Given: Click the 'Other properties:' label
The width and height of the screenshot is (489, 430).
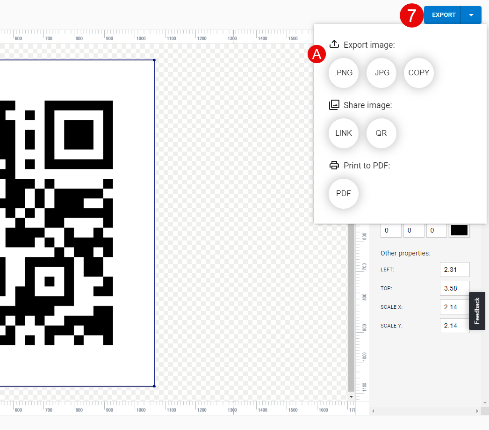Looking at the screenshot, I should coord(405,253).
